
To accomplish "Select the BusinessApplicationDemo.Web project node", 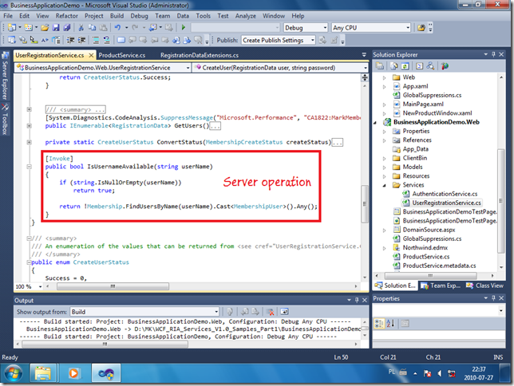I will 437,122.
